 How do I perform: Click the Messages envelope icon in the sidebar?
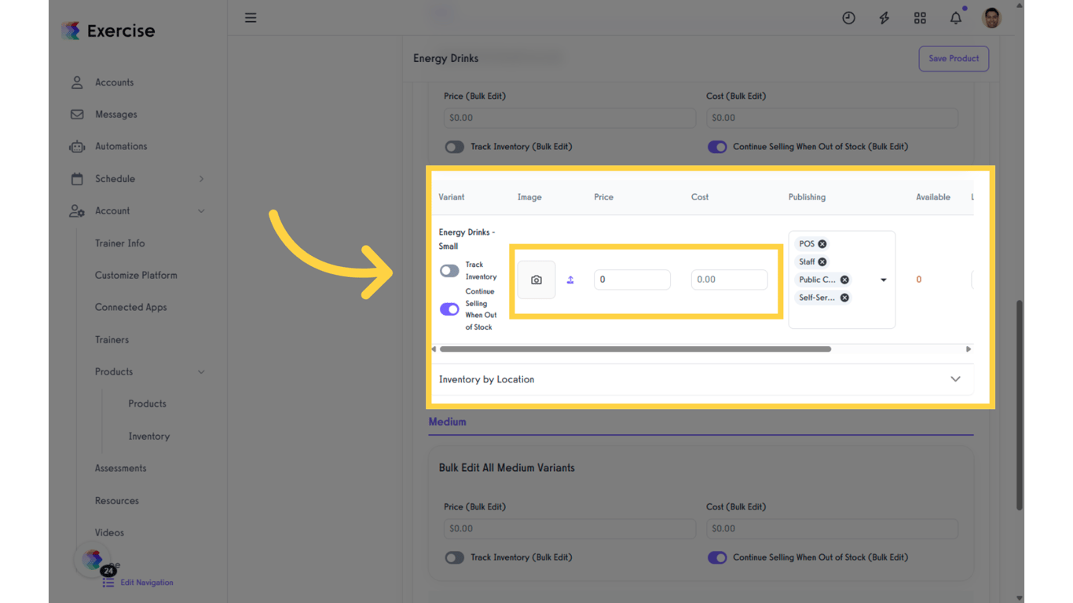[76, 114]
